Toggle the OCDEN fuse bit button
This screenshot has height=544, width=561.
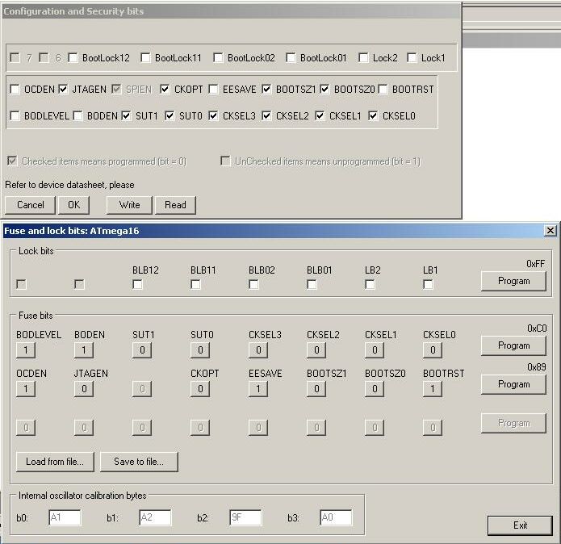(x=26, y=389)
